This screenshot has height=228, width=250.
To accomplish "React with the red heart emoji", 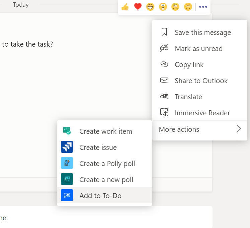I will point(138,7).
